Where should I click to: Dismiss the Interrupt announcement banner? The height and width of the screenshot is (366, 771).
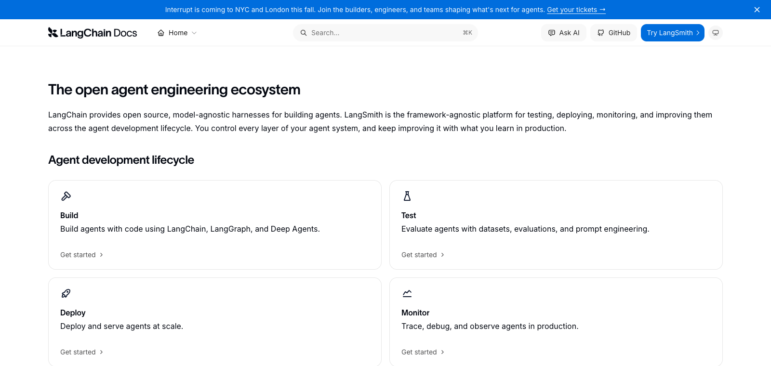click(x=757, y=10)
